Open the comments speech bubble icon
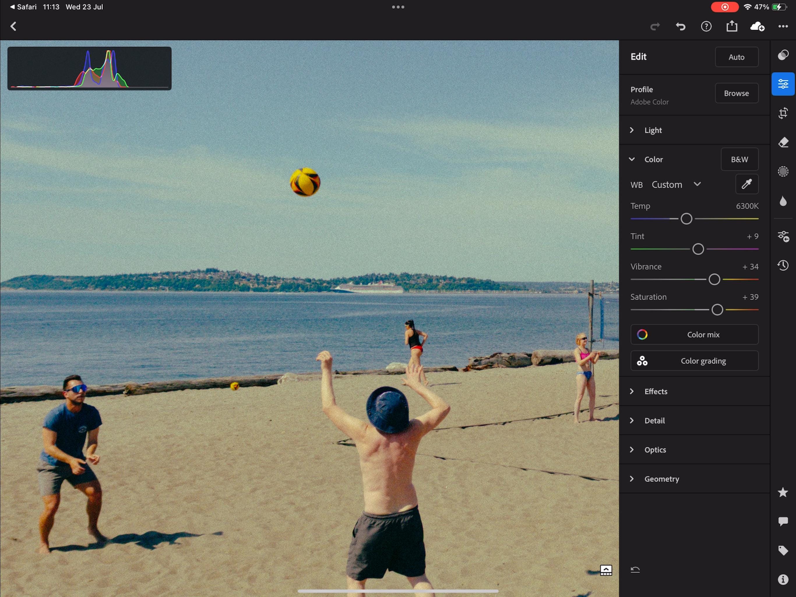 [x=783, y=522]
